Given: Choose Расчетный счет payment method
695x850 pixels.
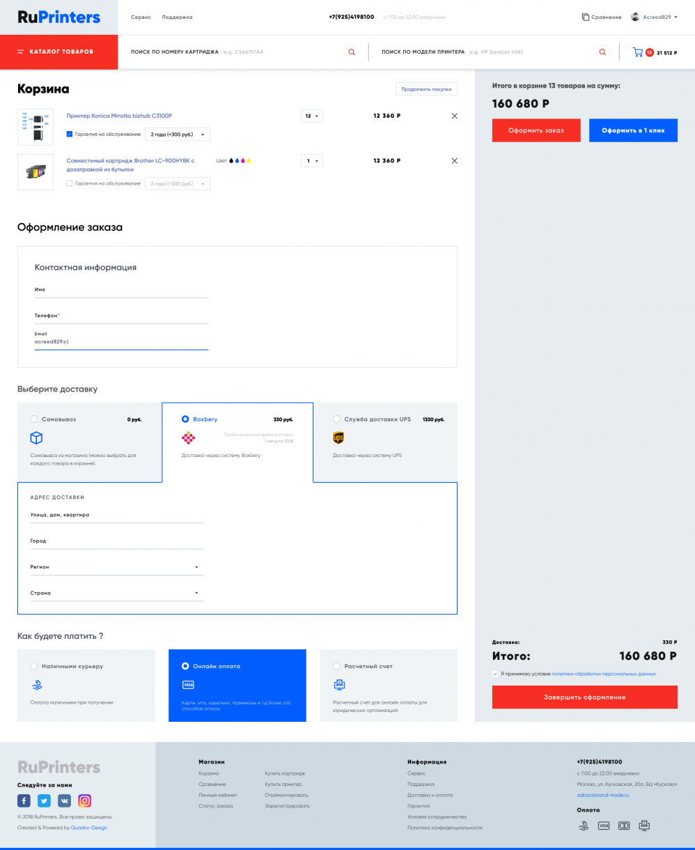Looking at the screenshot, I should pos(337,666).
